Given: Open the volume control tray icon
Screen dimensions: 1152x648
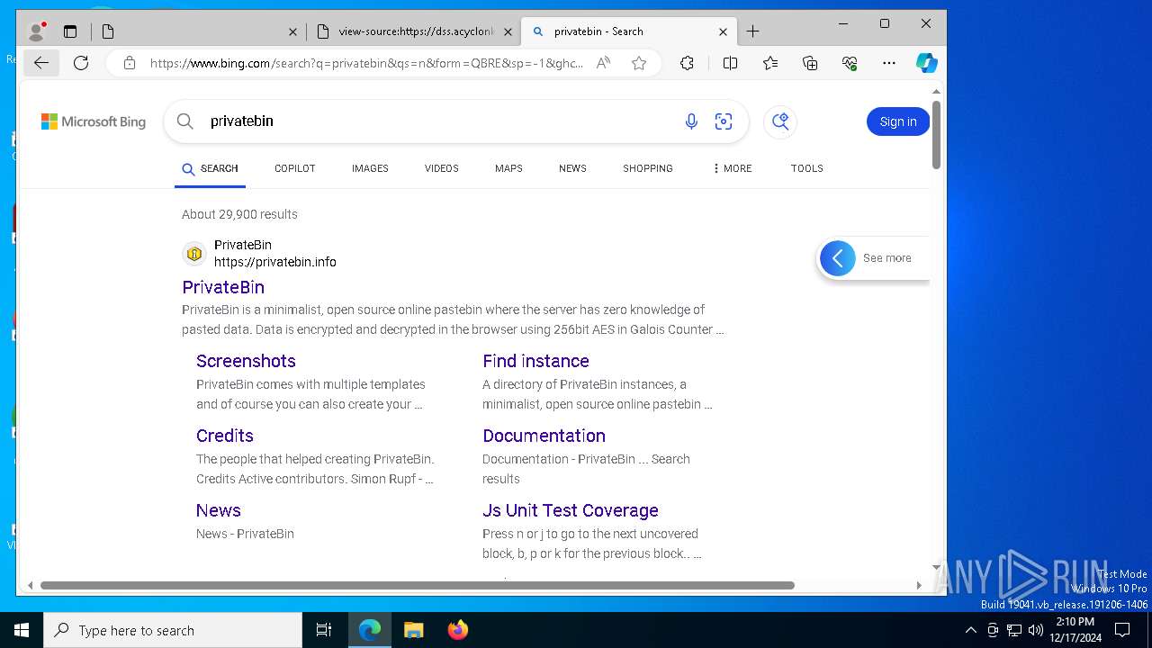Looking at the screenshot, I should coord(1035,630).
